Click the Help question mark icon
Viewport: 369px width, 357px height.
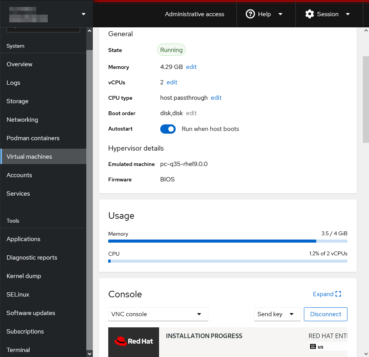250,14
